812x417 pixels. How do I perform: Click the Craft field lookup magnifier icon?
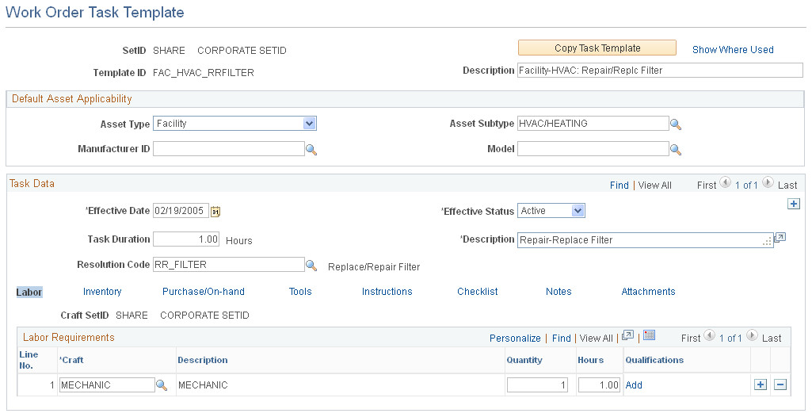pyautogui.click(x=162, y=385)
